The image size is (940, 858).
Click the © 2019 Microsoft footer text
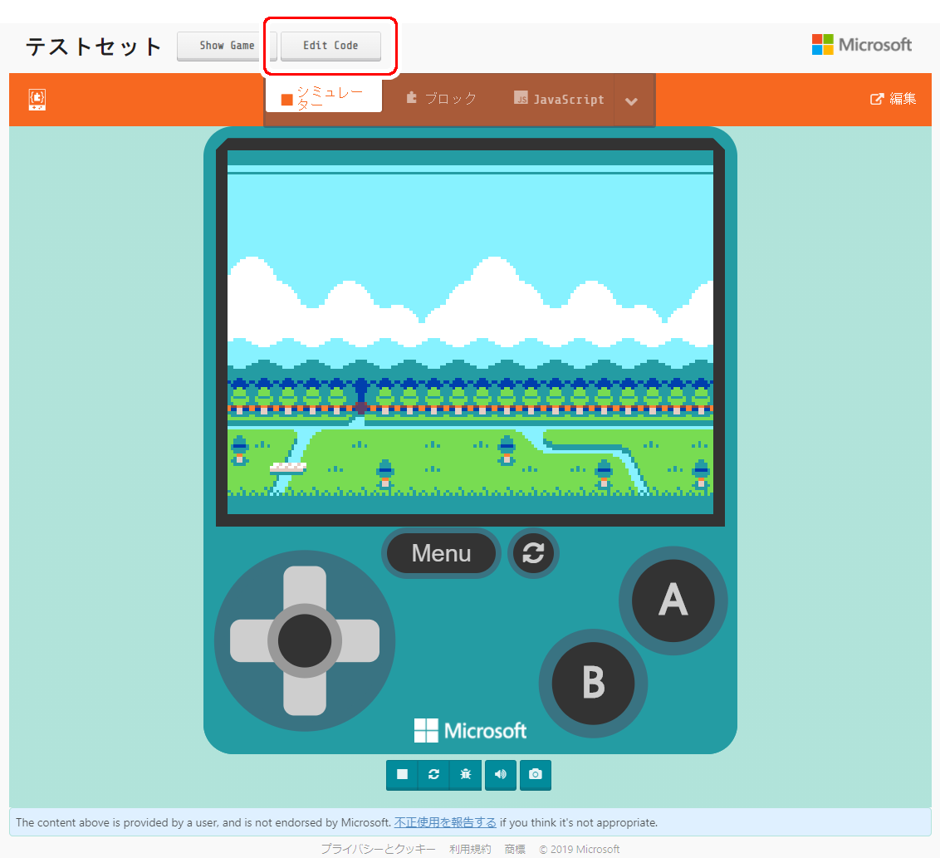pyautogui.click(x=579, y=849)
